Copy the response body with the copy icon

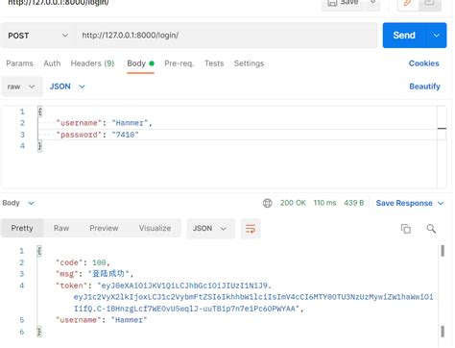click(x=406, y=229)
